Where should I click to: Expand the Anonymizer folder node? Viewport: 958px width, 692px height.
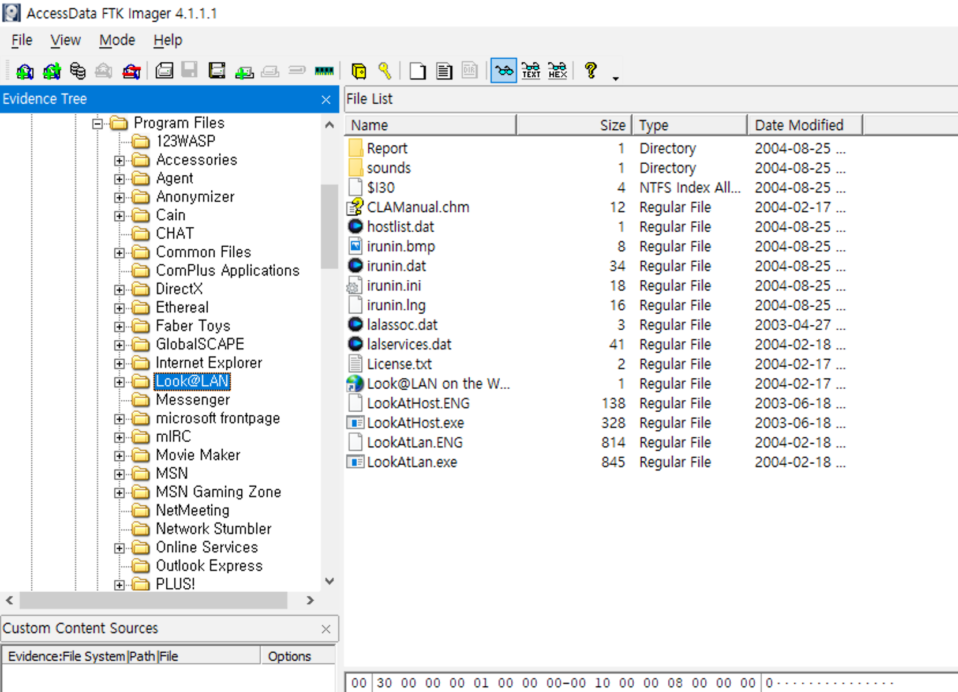point(119,197)
